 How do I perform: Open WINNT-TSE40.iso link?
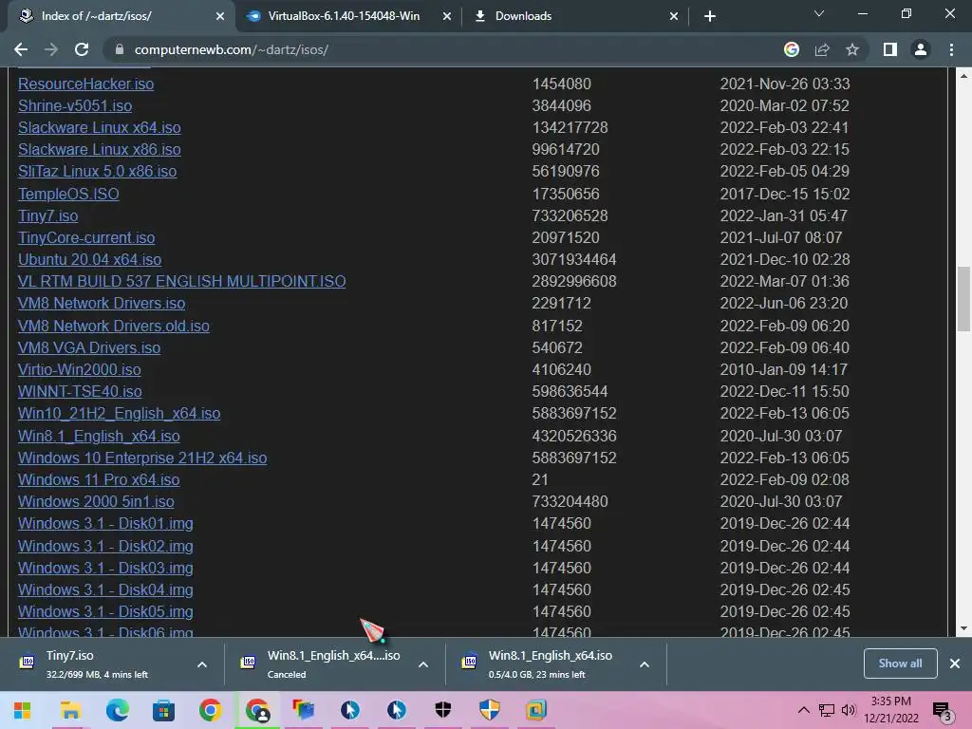[x=80, y=392]
